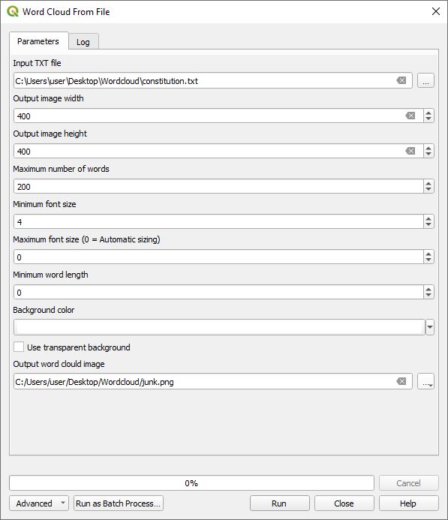Decrease Minimum word length
This screenshot has height=520, width=448.
[x=428, y=296]
